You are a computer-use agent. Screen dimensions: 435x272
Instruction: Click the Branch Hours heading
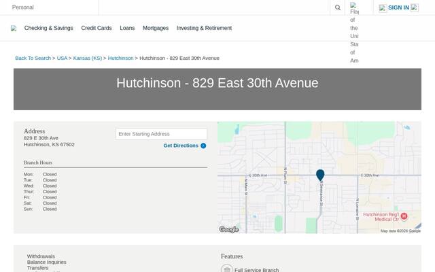38,163
